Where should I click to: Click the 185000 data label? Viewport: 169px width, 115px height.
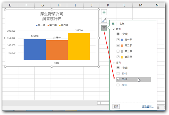point(79,30)
